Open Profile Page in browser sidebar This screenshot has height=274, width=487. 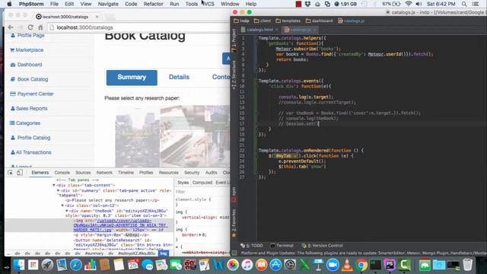[x=27, y=36]
